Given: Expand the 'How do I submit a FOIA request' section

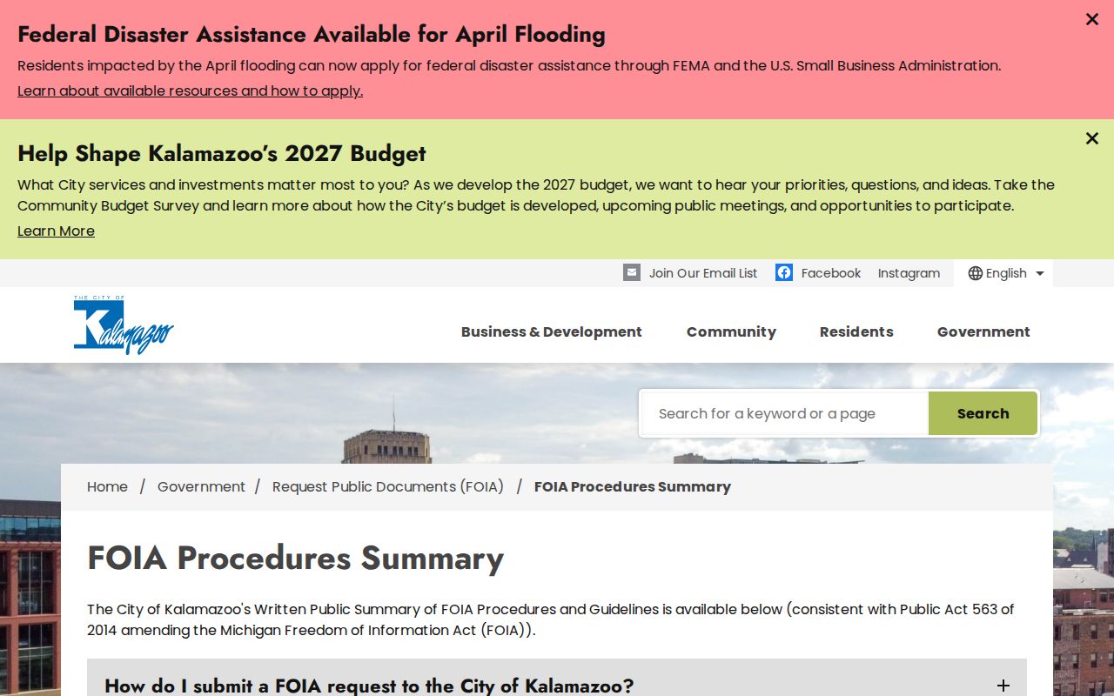Looking at the screenshot, I should click(x=557, y=686).
